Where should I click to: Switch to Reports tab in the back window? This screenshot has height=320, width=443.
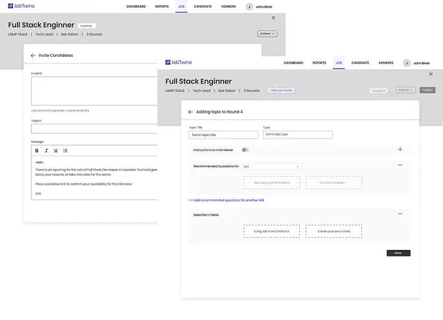pyautogui.click(x=162, y=6)
